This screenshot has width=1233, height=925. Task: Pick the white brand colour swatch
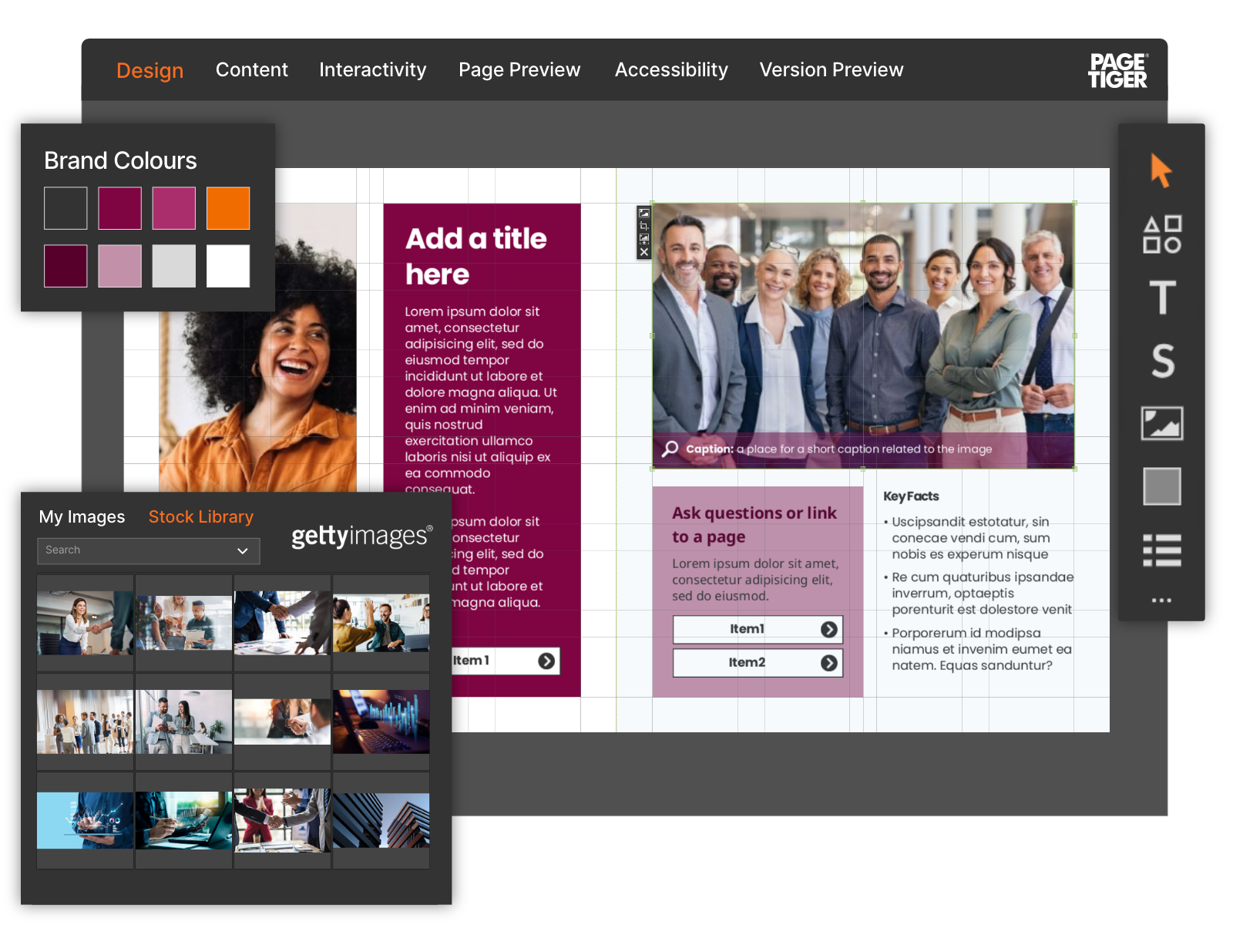228,266
